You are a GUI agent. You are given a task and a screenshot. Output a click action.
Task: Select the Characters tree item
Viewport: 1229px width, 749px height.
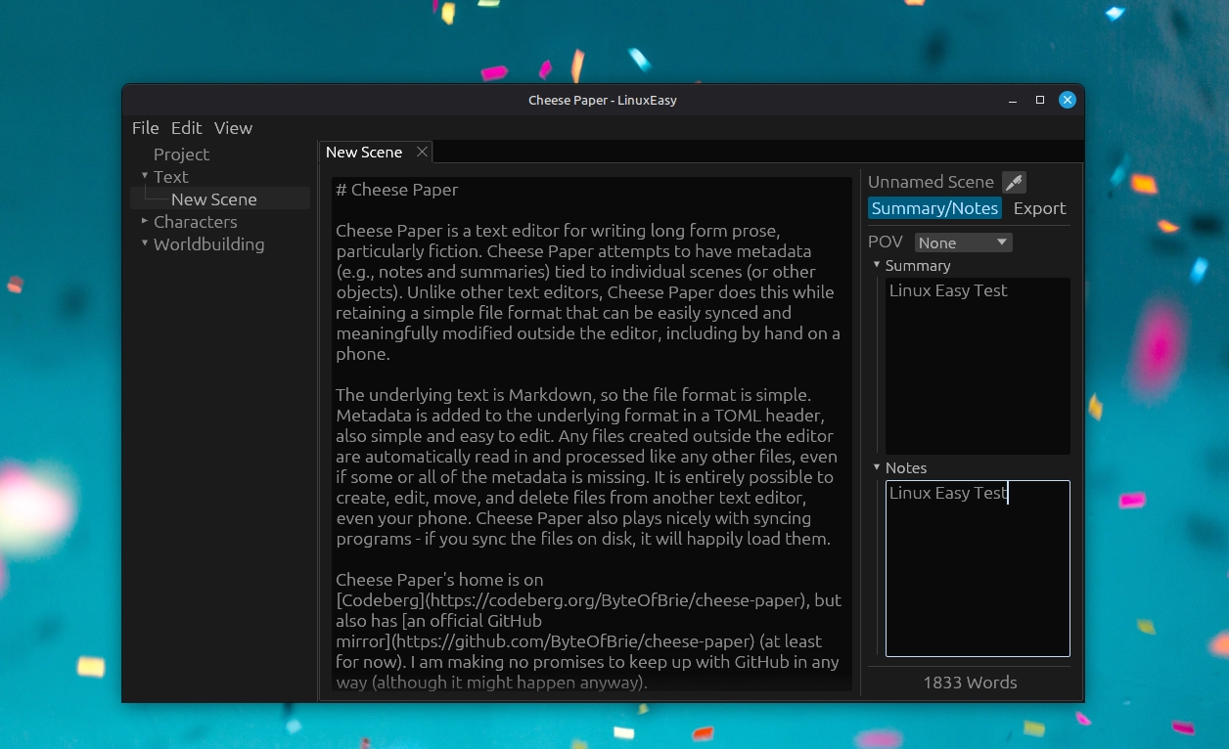[x=195, y=222]
